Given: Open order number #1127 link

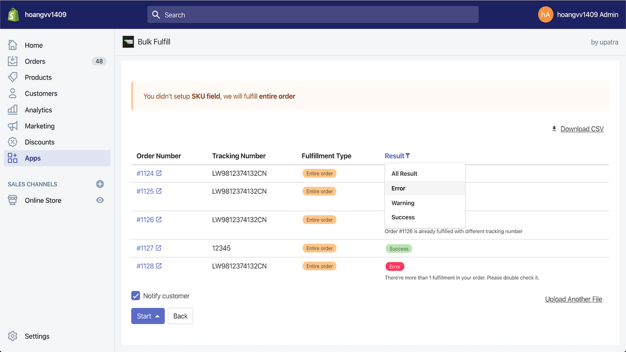Looking at the screenshot, I should pos(145,248).
